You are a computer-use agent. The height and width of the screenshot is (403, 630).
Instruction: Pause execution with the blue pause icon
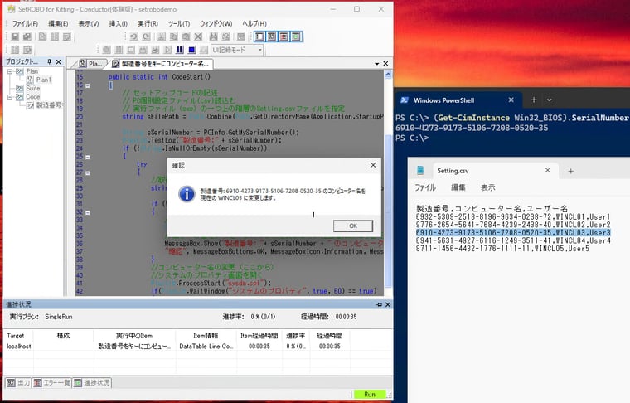pos(180,50)
